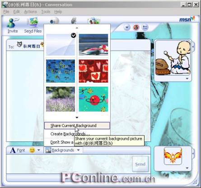The height and width of the screenshot is (188, 201).
Task: Expand the menu under the monk display picture
Action: [187, 79]
